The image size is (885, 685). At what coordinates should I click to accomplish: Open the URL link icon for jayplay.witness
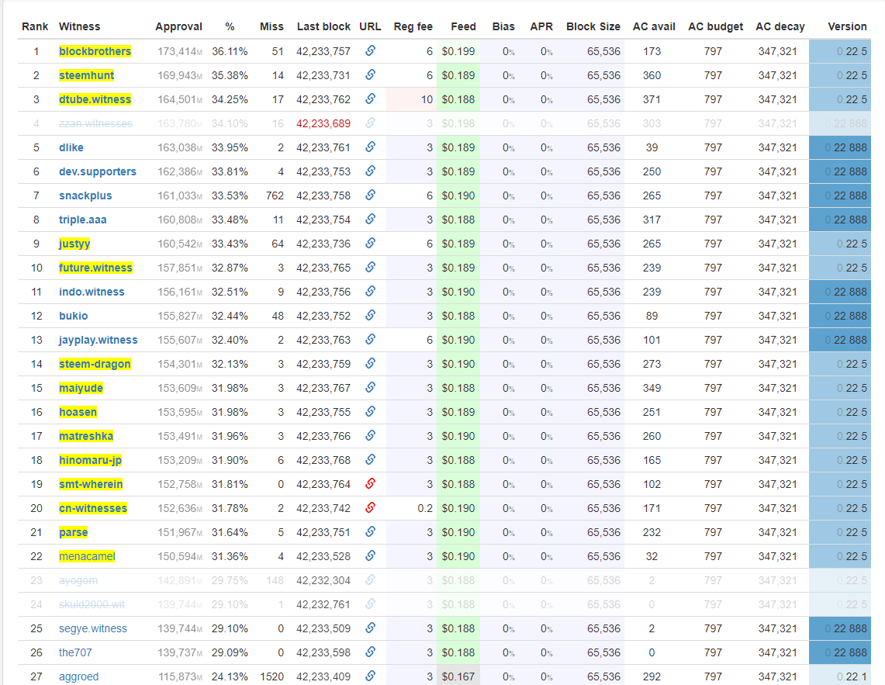pyautogui.click(x=370, y=339)
